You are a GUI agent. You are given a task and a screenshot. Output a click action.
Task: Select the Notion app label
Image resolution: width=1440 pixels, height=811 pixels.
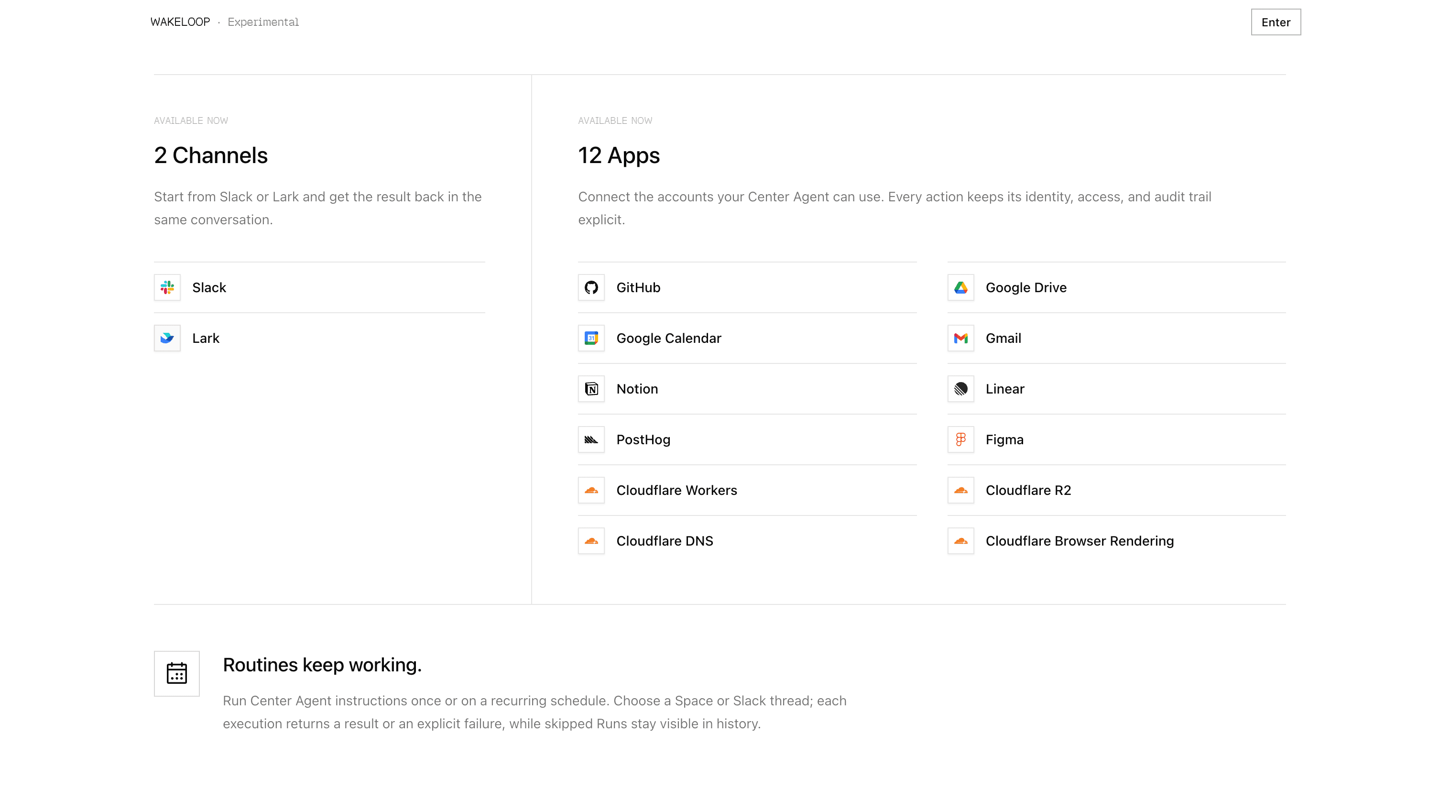point(637,389)
